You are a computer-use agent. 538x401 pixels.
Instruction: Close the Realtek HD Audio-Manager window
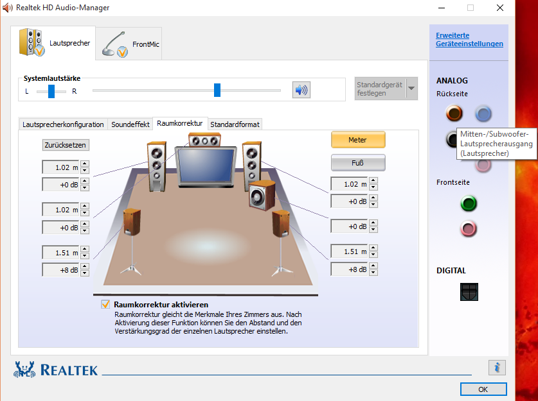click(500, 8)
